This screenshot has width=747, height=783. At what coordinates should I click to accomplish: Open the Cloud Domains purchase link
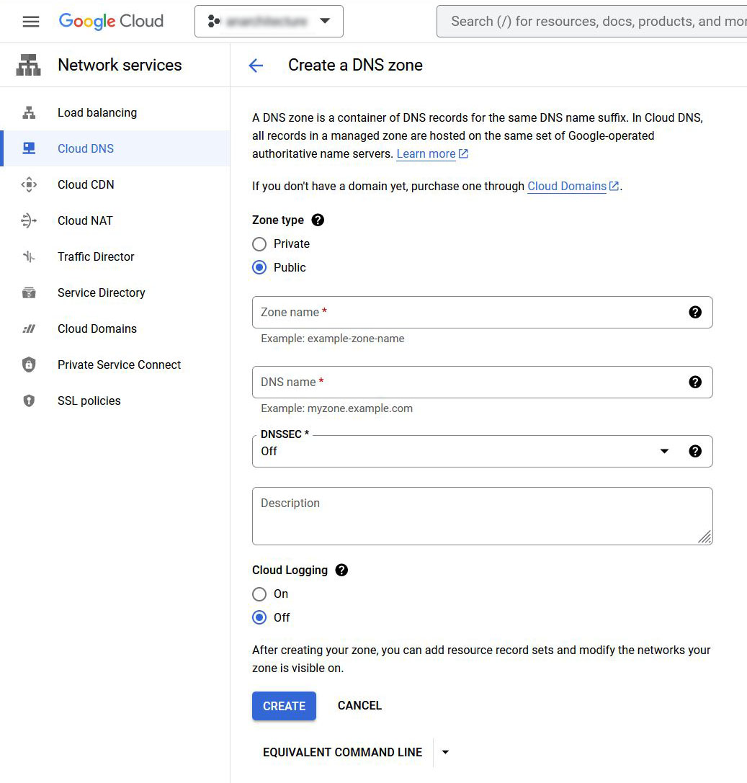pos(567,187)
